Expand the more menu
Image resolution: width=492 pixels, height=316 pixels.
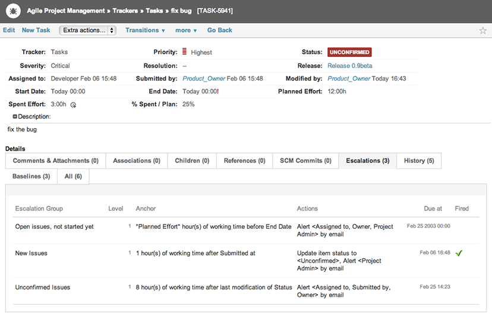186,30
